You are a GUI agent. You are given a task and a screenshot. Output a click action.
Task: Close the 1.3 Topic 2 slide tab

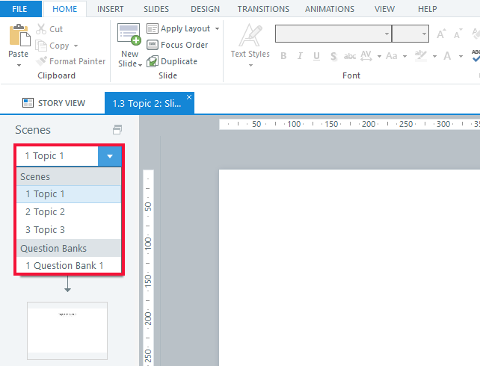[189, 97]
